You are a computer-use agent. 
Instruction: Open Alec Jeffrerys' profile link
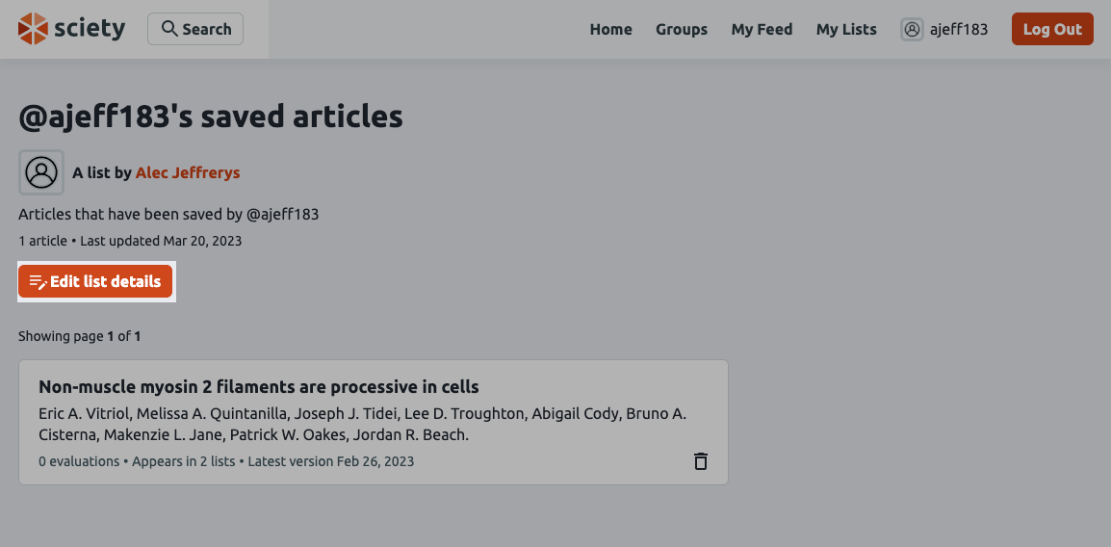click(188, 172)
